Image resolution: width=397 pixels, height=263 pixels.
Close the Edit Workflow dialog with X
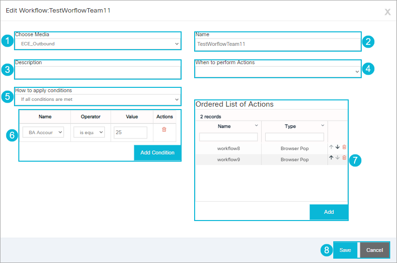387,12
